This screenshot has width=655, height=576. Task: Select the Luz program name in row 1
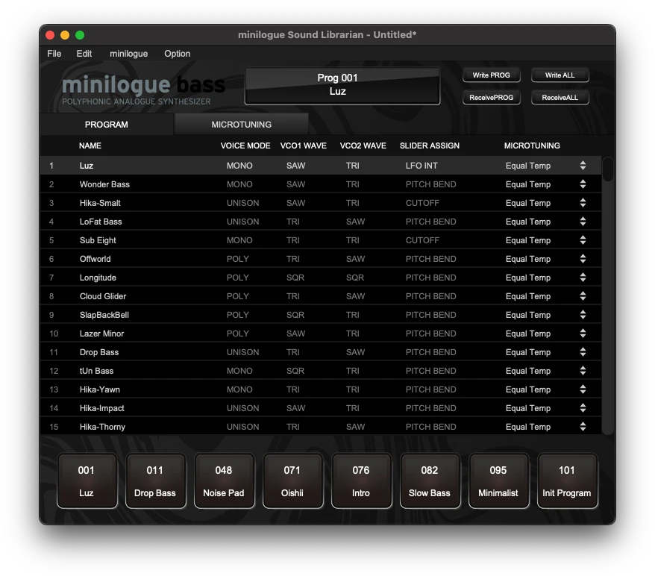[87, 166]
